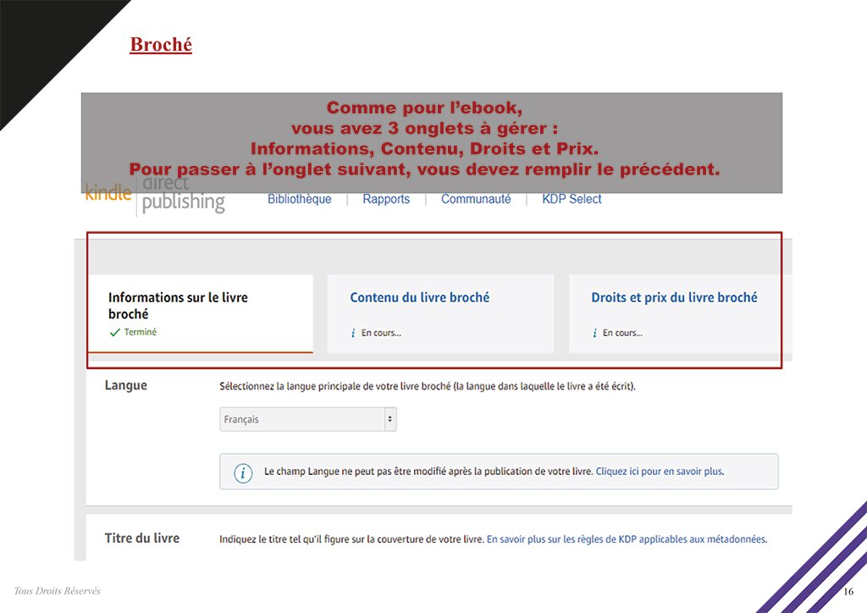Image resolution: width=867 pixels, height=613 pixels.
Task: Click the page number 16 in the corner
Action: coord(848,591)
